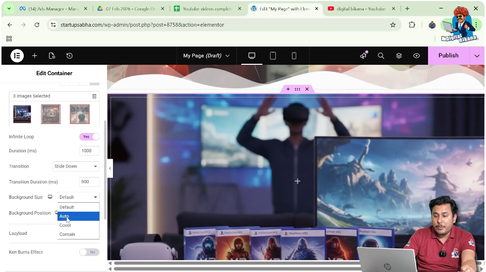Choose Cover in Background Size list
The width and height of the screenshot is (486, 272).
click(78, 226)
